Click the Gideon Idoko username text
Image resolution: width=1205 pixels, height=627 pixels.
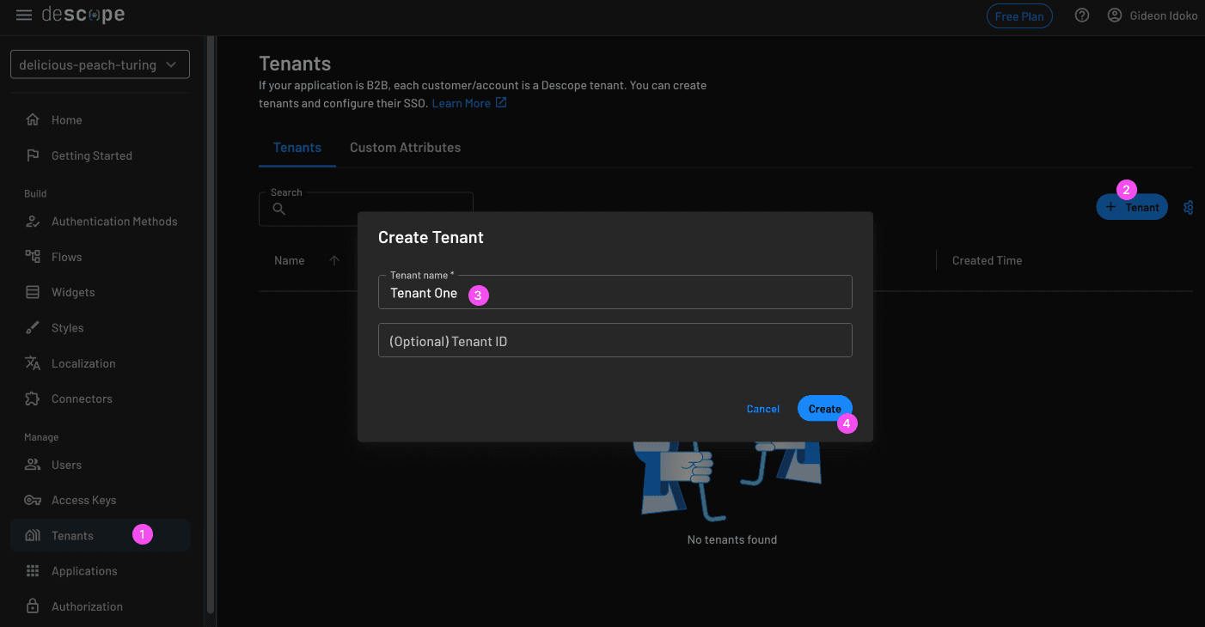(1164, 15)
